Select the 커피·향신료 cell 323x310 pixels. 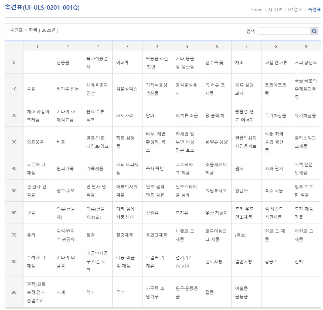coord(305,63)
